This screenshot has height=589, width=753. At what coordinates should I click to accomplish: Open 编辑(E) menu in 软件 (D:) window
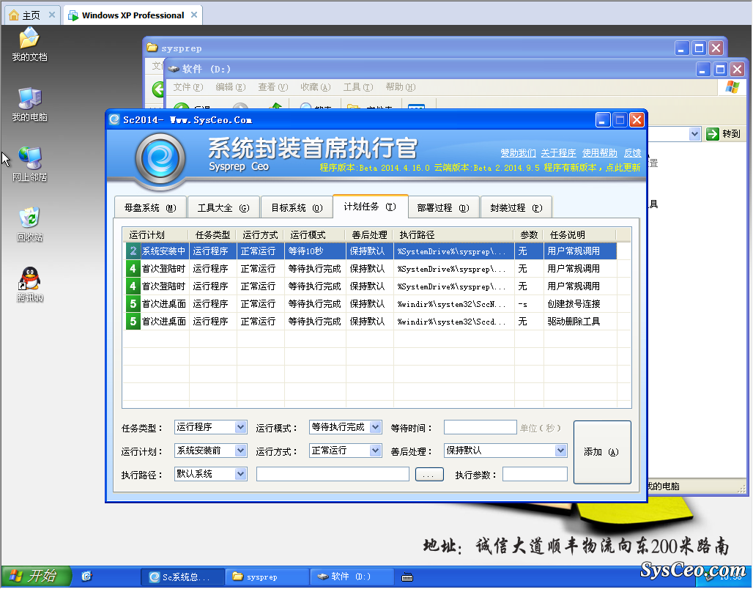231,87
